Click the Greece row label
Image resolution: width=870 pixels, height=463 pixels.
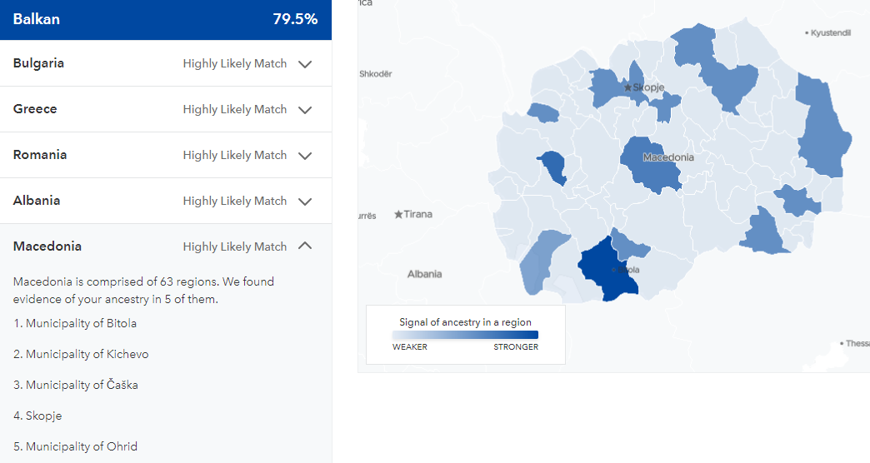[x=35, y=109]
